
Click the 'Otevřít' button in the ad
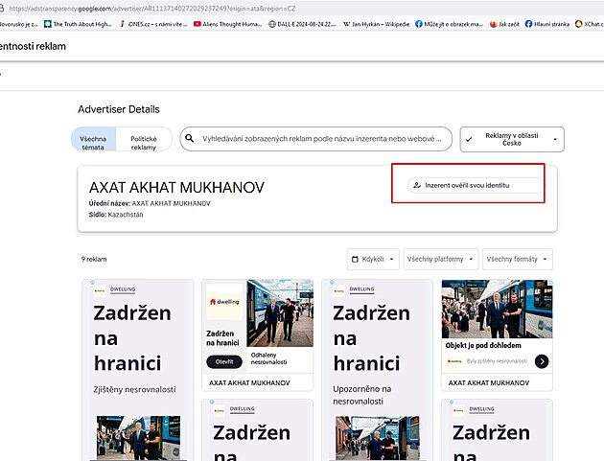tap(224, 361)
